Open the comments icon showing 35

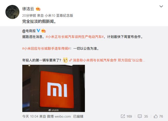click(x=140, y=116)
